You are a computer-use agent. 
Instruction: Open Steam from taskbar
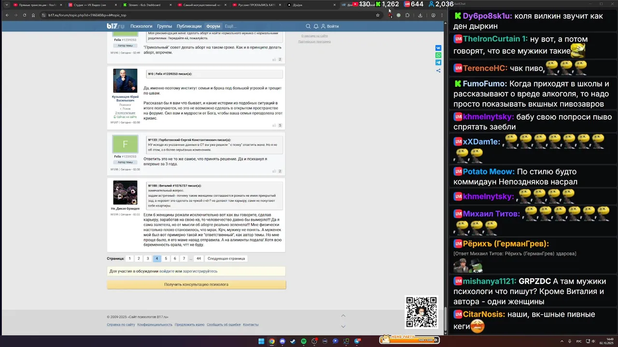[x=293, y=341]
